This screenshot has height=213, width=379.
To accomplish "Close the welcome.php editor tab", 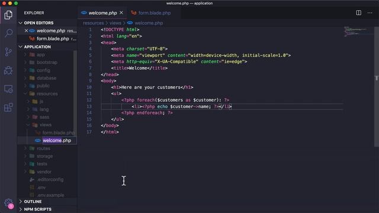I will pyautogui.click(x=121, y=12).
